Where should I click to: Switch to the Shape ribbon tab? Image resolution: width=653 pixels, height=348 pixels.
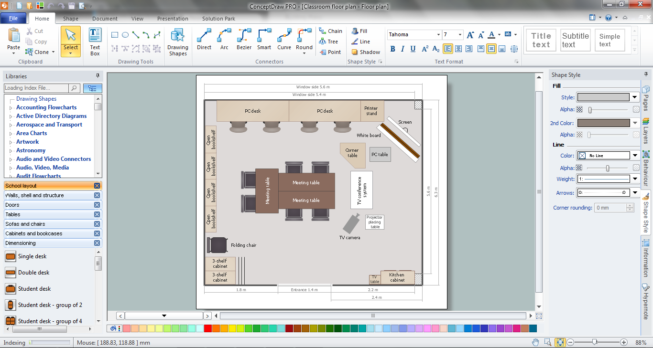click(70, 19)
